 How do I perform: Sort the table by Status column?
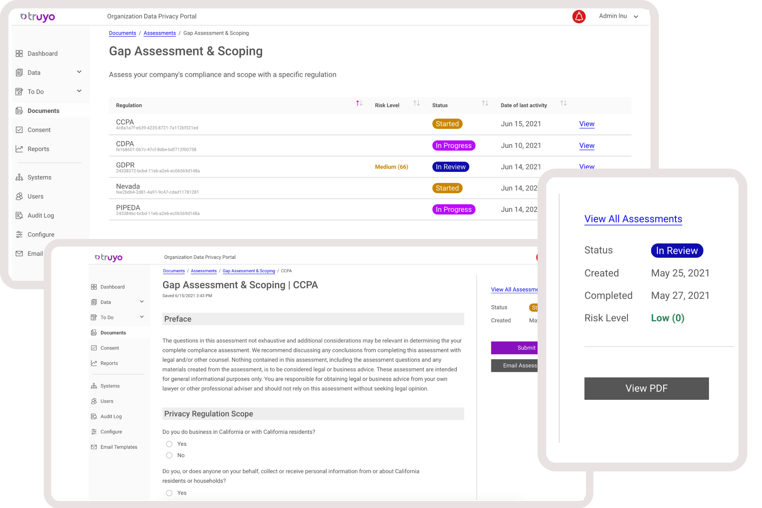485,104
